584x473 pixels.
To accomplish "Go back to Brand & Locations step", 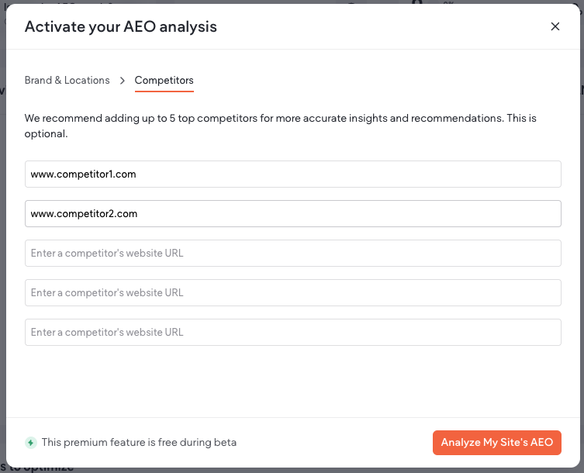I will pyautogui.click(x=67, y=80).
